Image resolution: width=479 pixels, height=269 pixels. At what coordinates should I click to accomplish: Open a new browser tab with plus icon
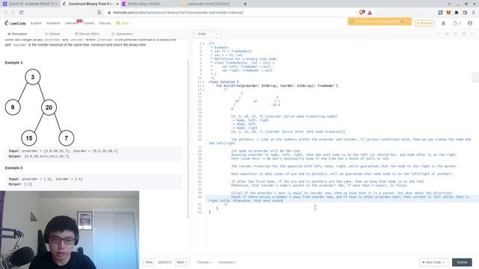(x=245, y=4)
